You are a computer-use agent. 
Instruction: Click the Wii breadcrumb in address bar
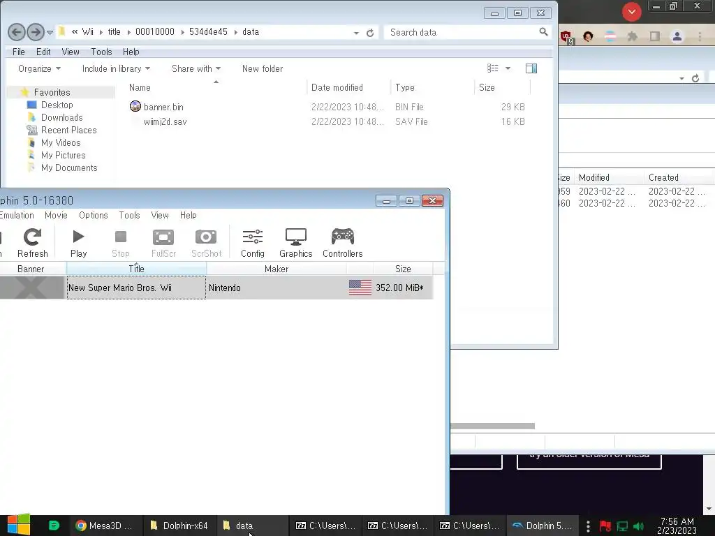(x=87, y=32)
